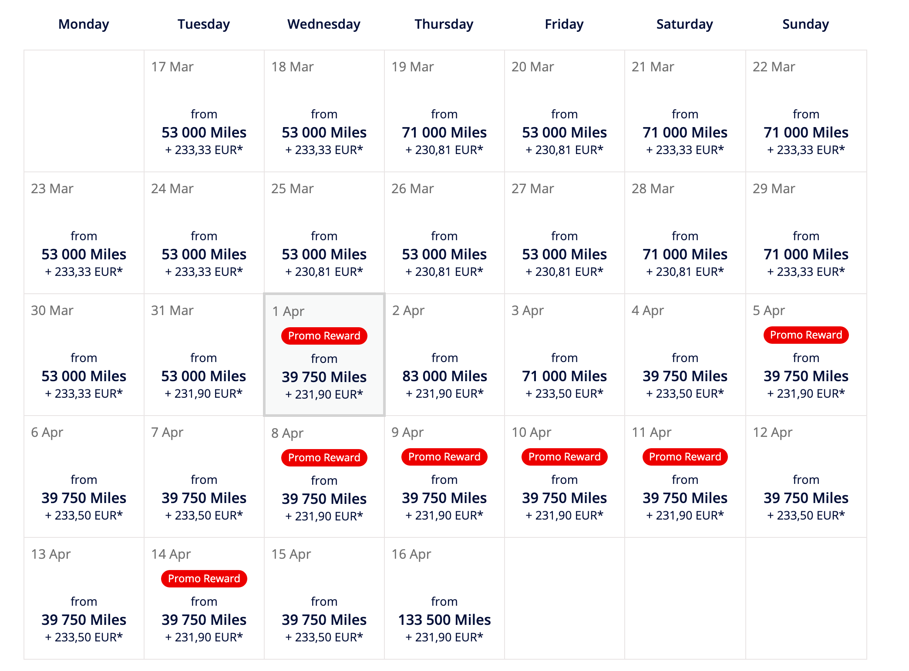Viewport: 909px width, 671px height.
Task: Select 16 Apr priced at 133 500 Miles
Action: click(444, 620)
